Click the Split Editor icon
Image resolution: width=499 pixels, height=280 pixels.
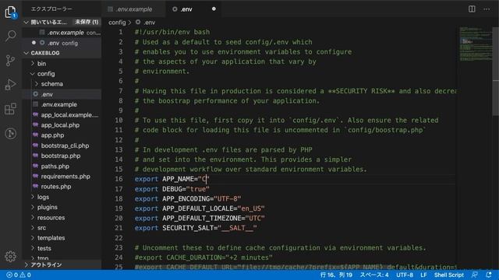472,9
